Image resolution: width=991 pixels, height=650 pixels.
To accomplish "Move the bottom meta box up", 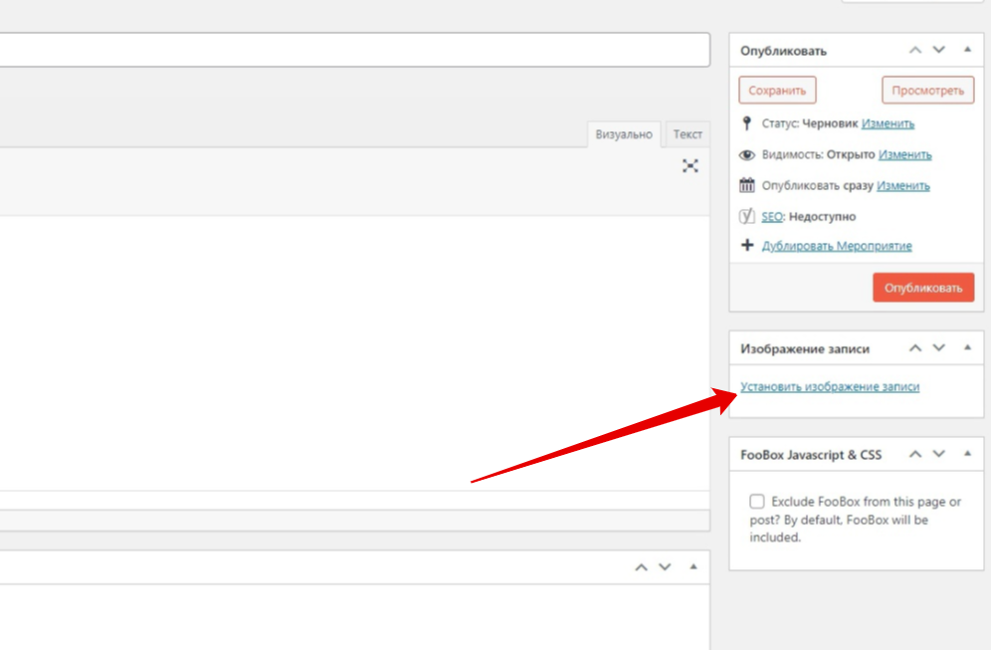I will coord(641,567).
